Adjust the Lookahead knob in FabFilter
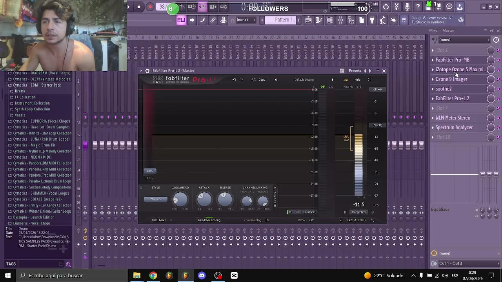The width and height of the screenshot is (502, 282). click(180, 200)
